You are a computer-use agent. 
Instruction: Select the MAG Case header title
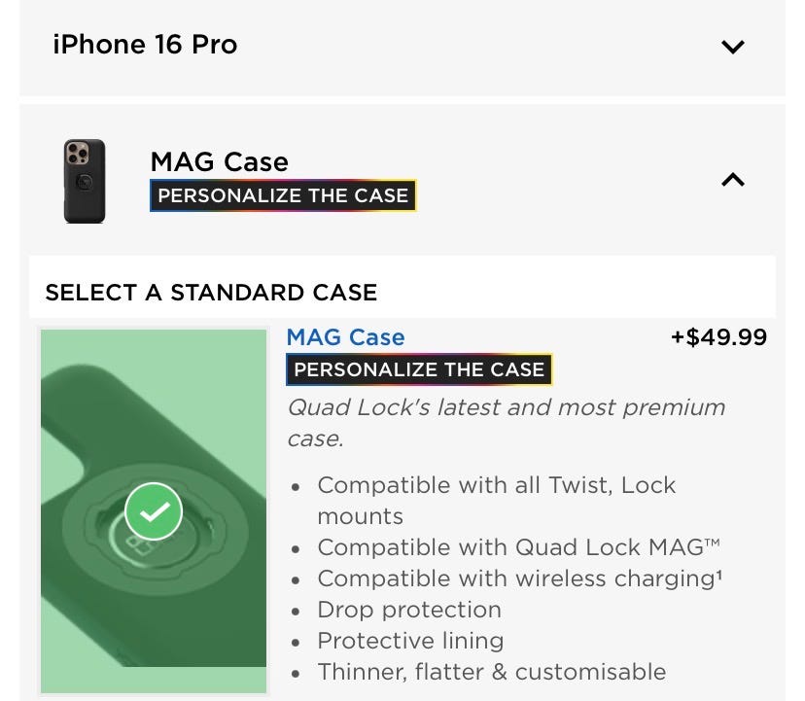pyautogui.click(x=219, y=161)
